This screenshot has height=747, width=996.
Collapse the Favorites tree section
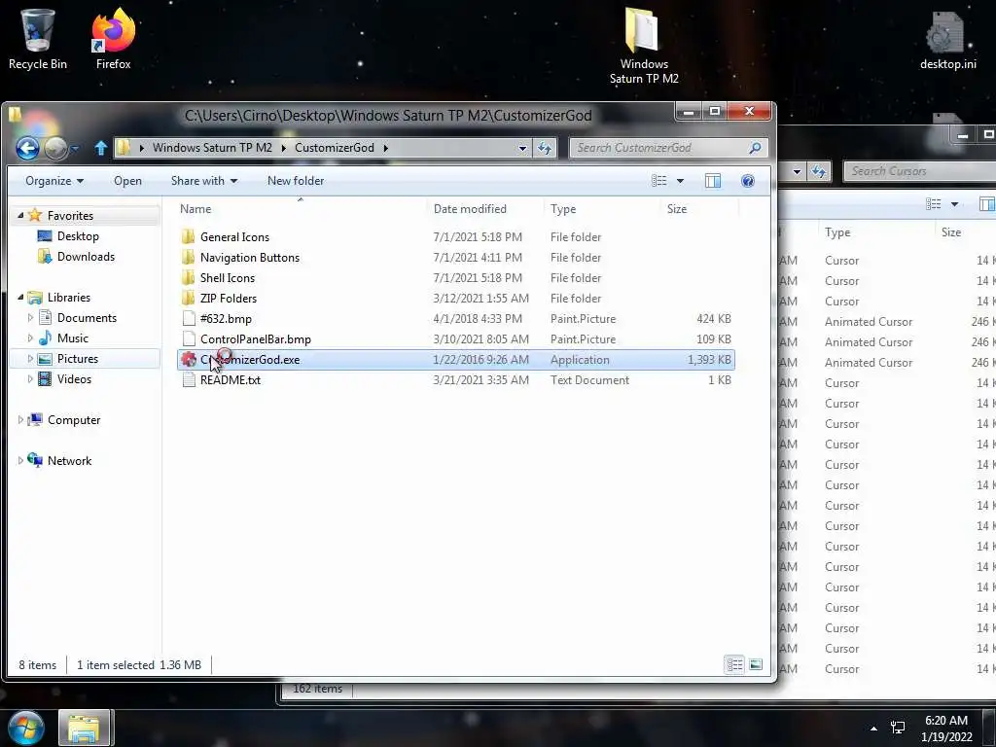pos(20,215)
